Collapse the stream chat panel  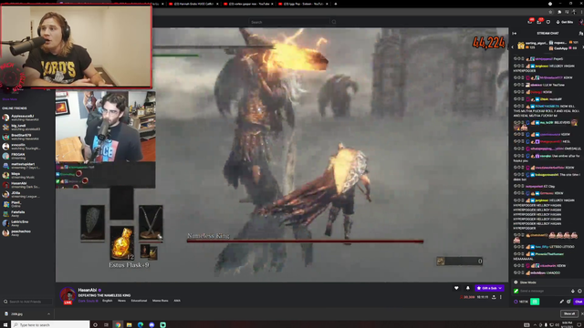(x=515, y=34)
